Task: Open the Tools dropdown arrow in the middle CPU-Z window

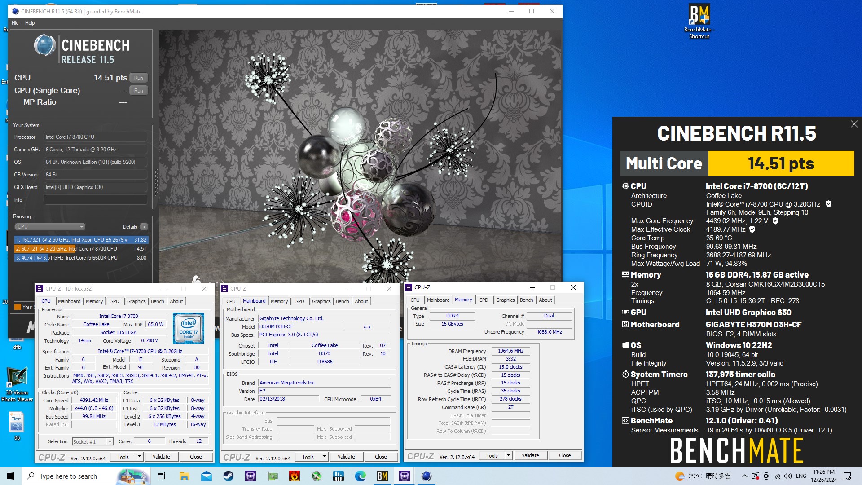Action: tap(324, 457)
